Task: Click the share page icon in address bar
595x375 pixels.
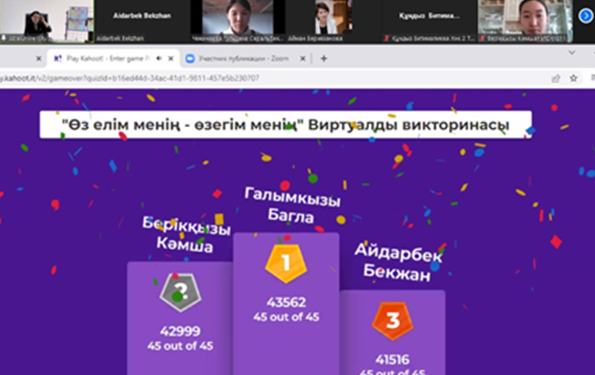Action: tap(556, 78)
